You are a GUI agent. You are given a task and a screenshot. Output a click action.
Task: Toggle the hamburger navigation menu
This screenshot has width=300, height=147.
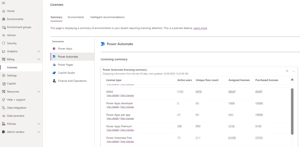pyautogui.click(x=4, y=3)
